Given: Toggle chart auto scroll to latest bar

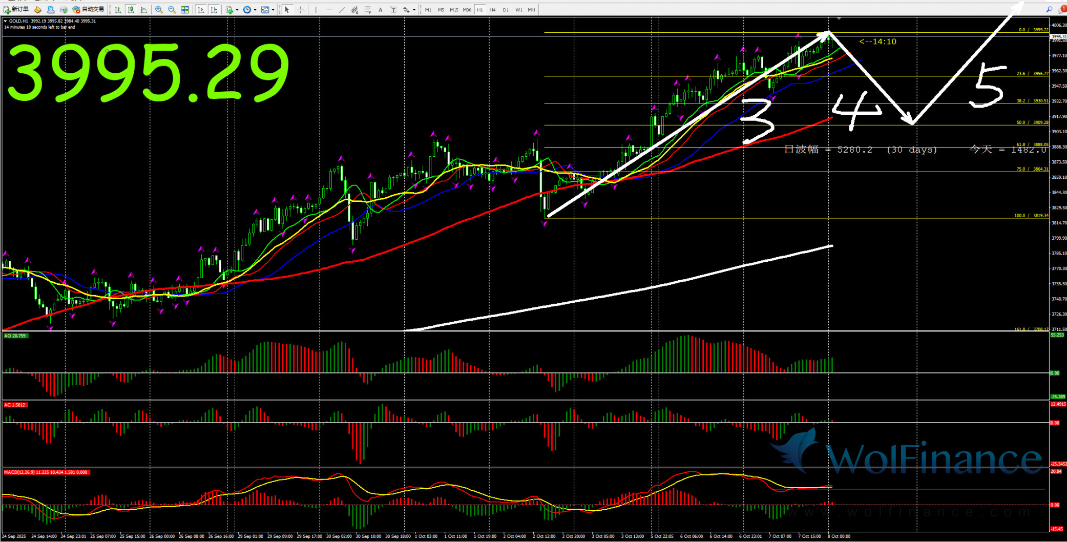Looking at the screenshot, I should point(201,10).
